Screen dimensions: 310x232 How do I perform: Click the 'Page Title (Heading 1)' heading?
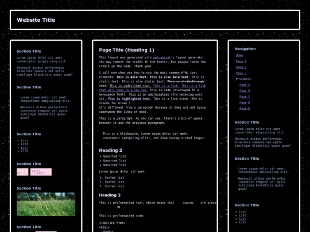(x=126, y=50)
